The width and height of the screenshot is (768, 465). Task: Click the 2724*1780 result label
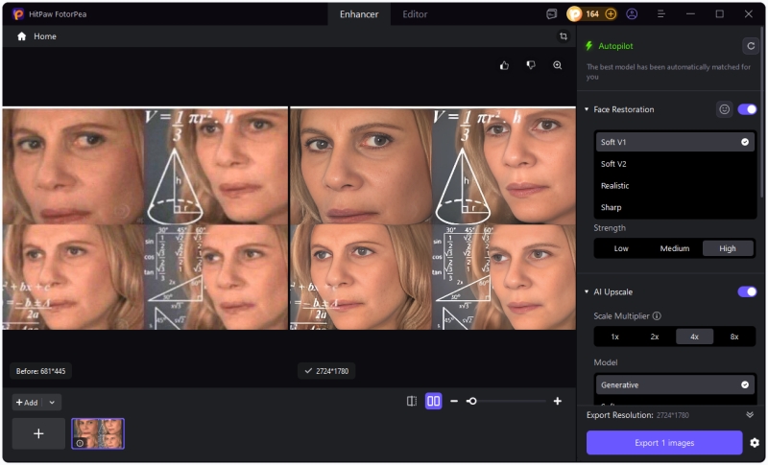326,371
